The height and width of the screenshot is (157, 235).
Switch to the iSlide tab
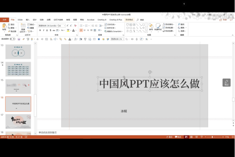20,20
